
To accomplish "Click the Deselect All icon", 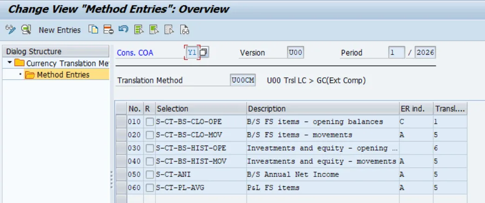I will point(169,30).
